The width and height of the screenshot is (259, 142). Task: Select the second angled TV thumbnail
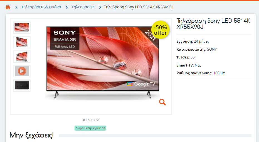[x=22, y=42]
